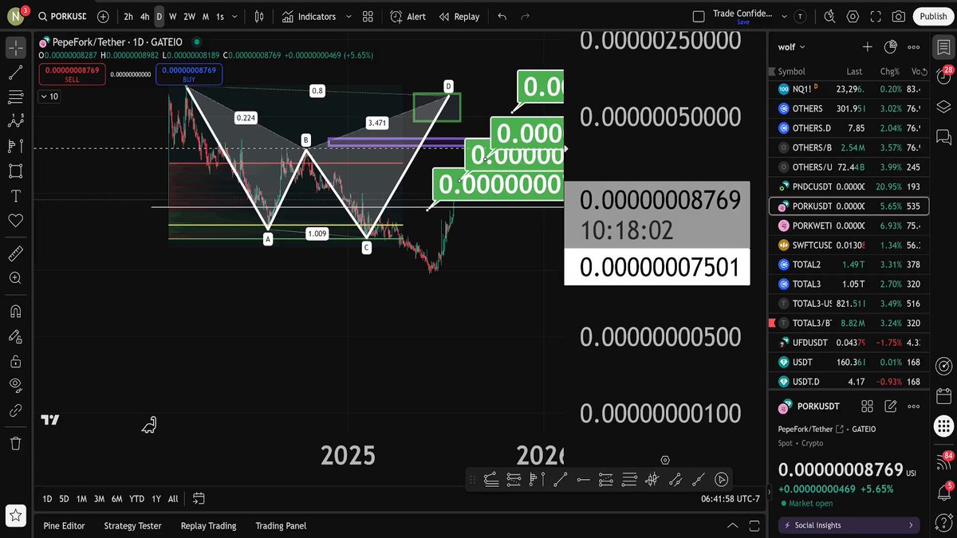Open the Indicators dialog

[309, 16]
